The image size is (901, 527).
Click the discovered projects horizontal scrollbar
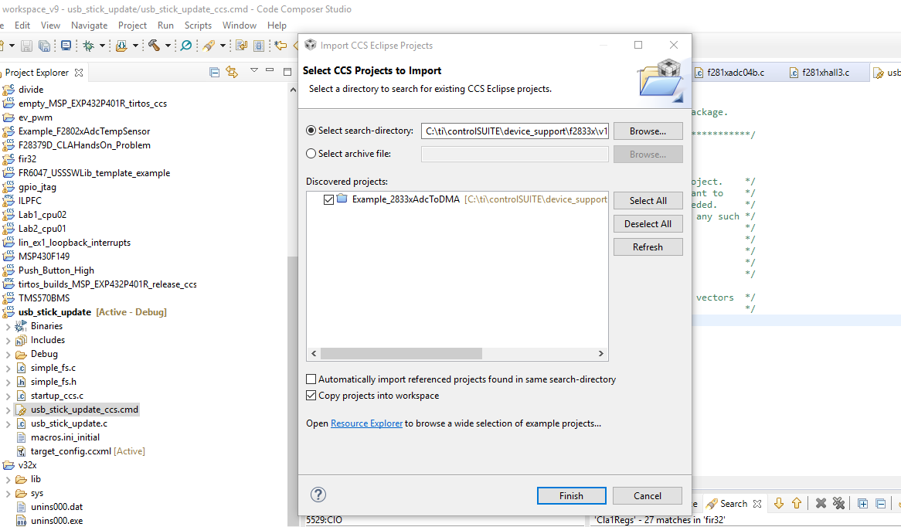[x=401, y=353]
